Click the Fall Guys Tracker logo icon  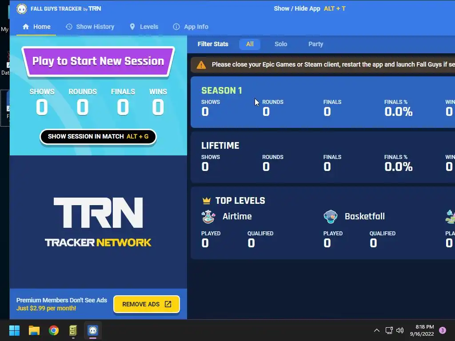21,9
